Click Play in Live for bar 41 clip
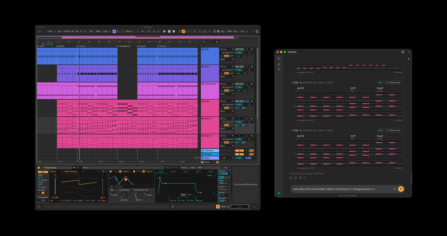This screenshot has width=447, height=236. [394, 130]
